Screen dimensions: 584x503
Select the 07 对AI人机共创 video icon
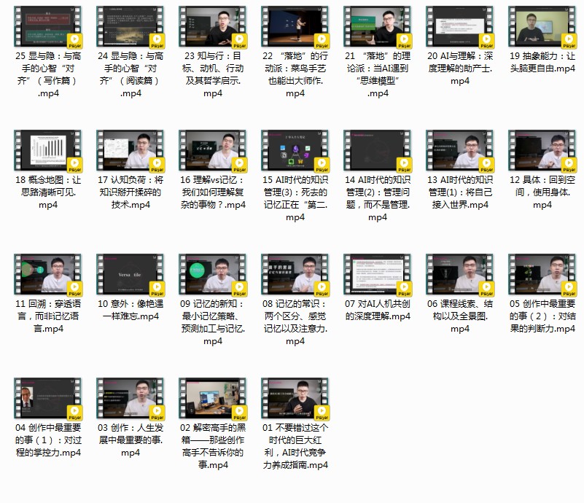(378, 275)
